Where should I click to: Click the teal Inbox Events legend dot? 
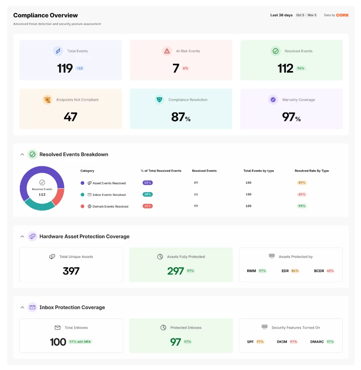82,195
